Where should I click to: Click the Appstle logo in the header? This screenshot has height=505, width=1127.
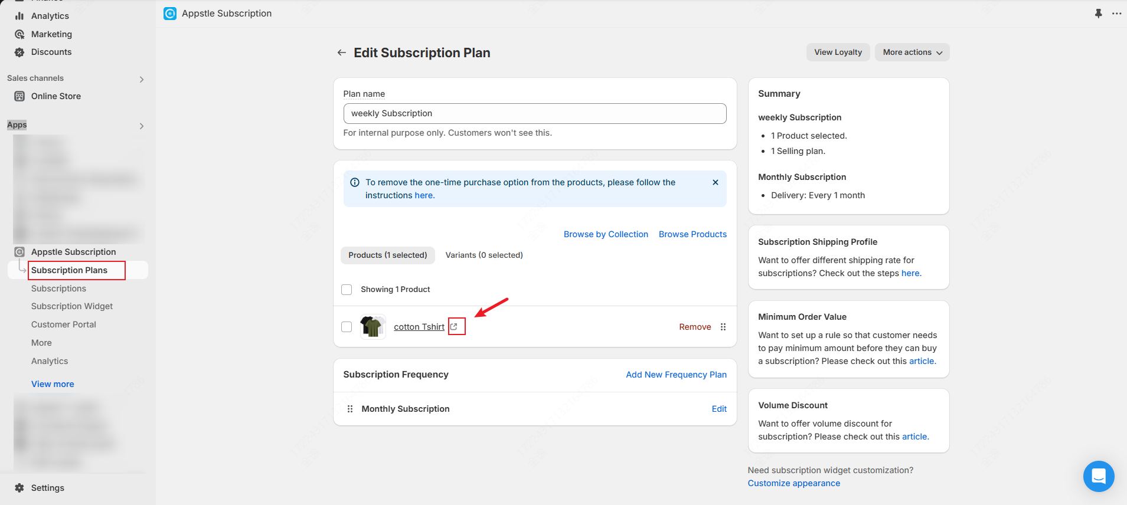[x=170, y=14]
